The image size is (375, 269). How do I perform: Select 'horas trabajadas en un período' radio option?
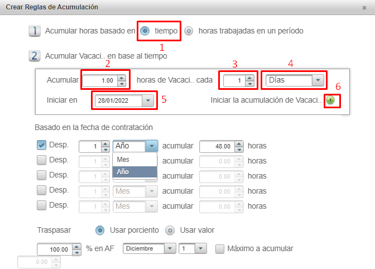189,31
